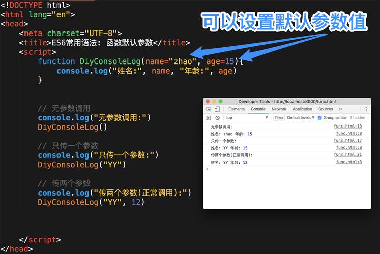Viewport: 380px width, 254px height.
Task: Uncheck the Group similar checkbox
Action: 319,118
